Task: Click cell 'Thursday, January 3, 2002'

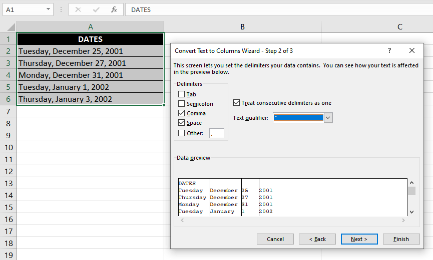Action: click(90, 99)
